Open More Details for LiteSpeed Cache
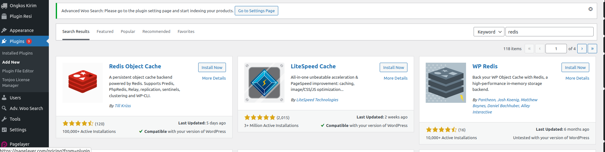 tap(395, 78)
